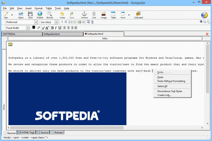Click the Browse magnifier icon
Screen dimensions: 212x141
coord(50,14)
